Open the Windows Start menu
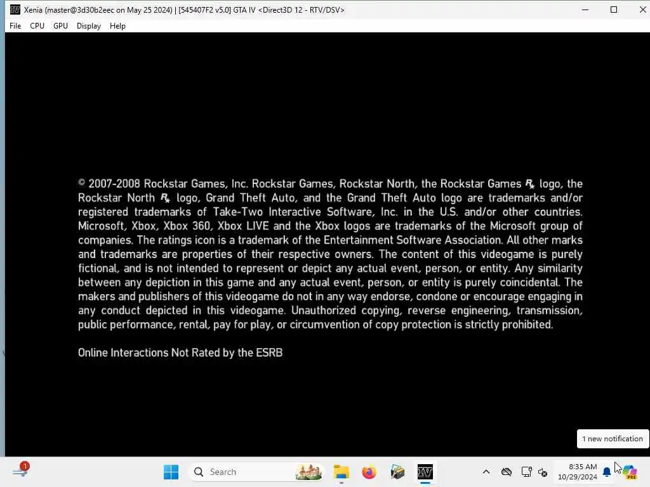The height and width of the screenshot is (487, 650). (x=171, y=472)
